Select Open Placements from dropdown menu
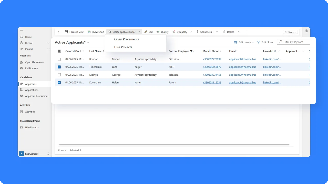Image resolution: width=328 pixels, height=184 pixels. coord(127,39)
